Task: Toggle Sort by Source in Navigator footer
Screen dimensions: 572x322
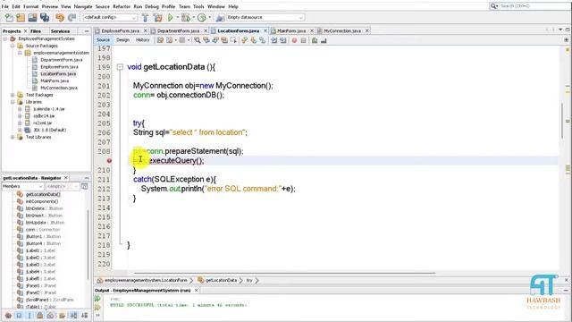Action: pos(84,316)
